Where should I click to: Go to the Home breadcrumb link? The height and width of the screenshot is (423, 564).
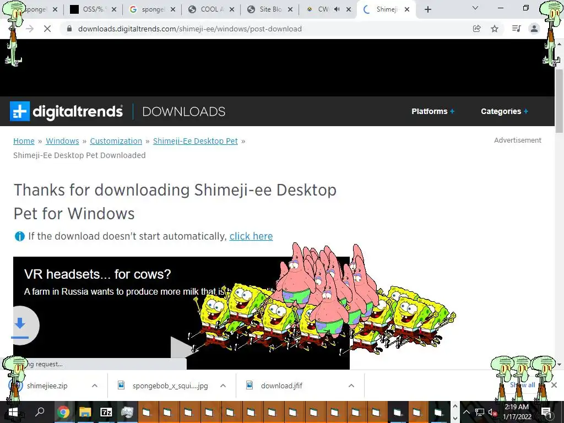pos(24,141)
